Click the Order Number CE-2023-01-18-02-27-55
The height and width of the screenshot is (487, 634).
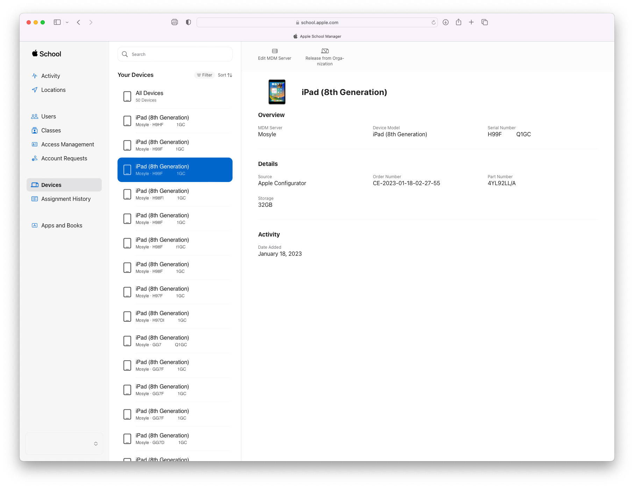tap(406, 183)
